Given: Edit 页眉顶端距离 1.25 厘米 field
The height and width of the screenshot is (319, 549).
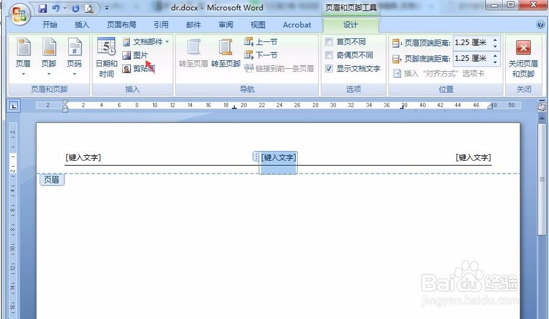Looking at the screenshot, I should coord(472,43).
